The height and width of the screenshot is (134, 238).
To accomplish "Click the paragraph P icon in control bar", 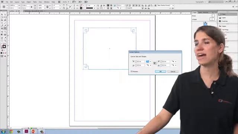I will coord(70,7).
